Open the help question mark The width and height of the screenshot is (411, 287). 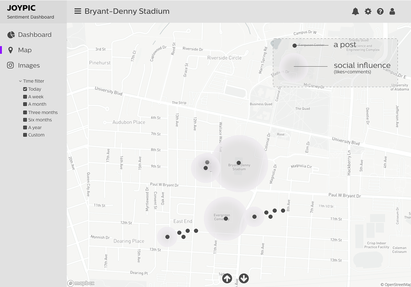pyautogui.click(x=380, y=11)
